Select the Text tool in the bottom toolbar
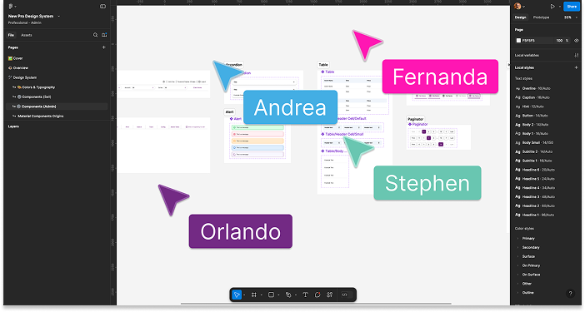This screenshot has width=585, height=312. [305, 295]
